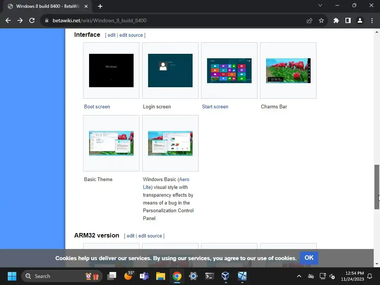Open the Boot screen thumbnail

click(x=111, y=71)
